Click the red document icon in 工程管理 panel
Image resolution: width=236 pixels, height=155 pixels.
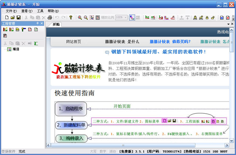pos(30,30)
